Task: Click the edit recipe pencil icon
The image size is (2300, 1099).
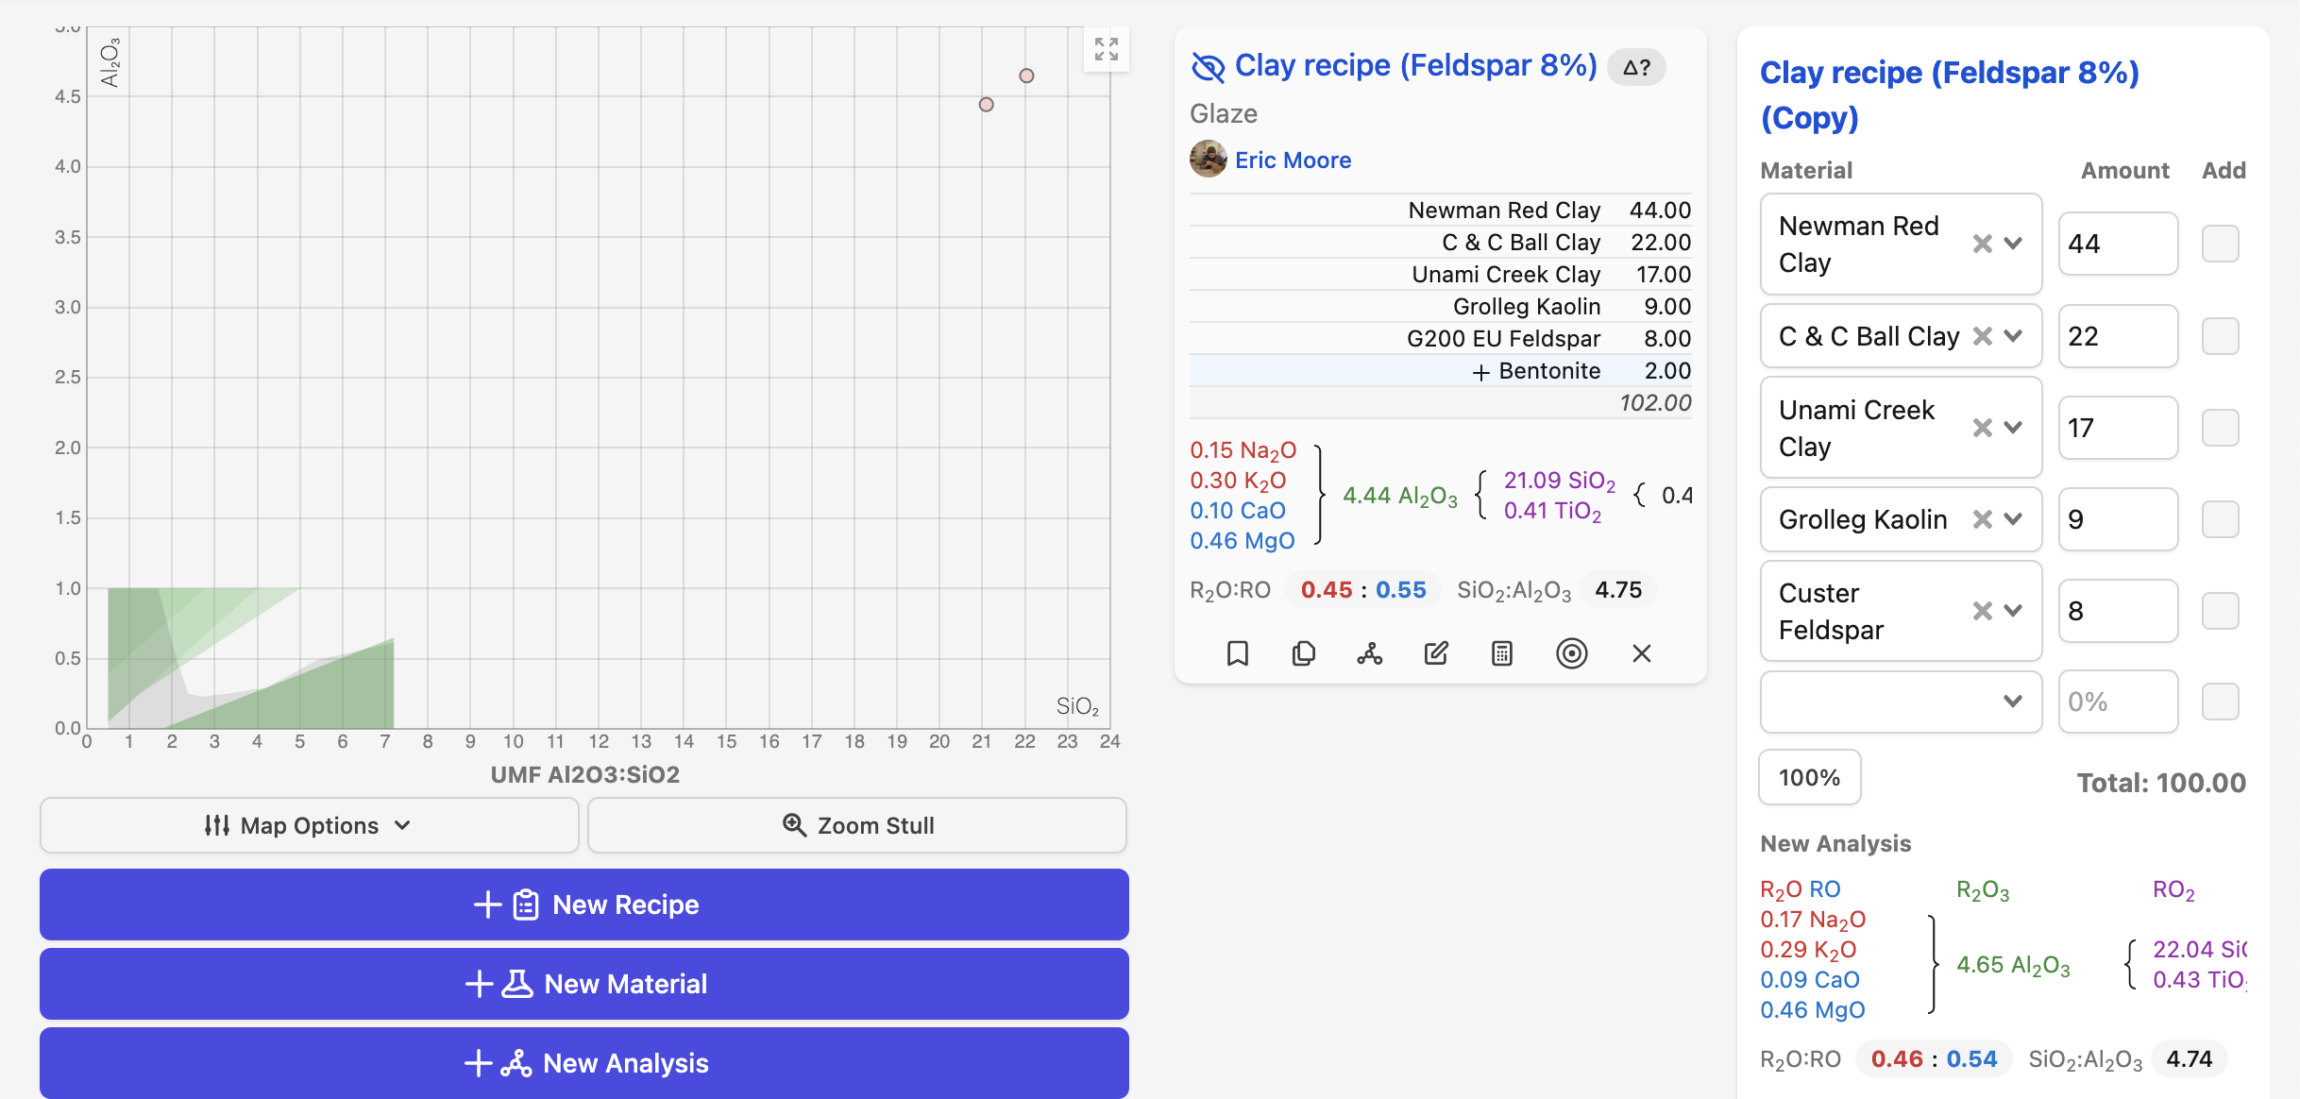Action: pyautogui.click(x=1435, y=653)
